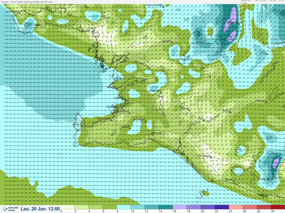
Task: Select the Steinar station label
Action: [229, 180]
